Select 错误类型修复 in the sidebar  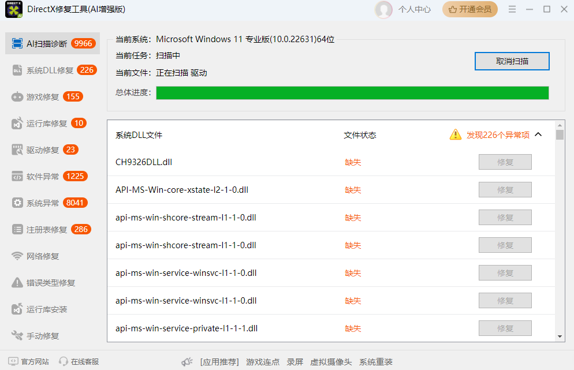point(43,282)
